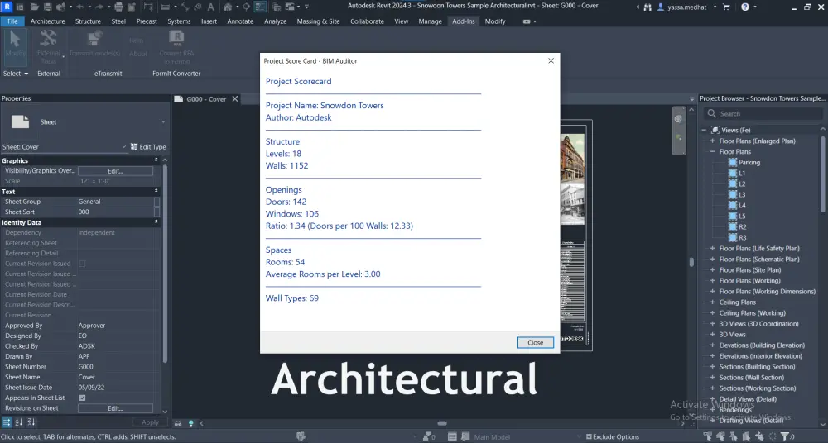Open the Sheet type selector dropdown
This screenshot has width=828, height=443.
click(x=163, y=121)
